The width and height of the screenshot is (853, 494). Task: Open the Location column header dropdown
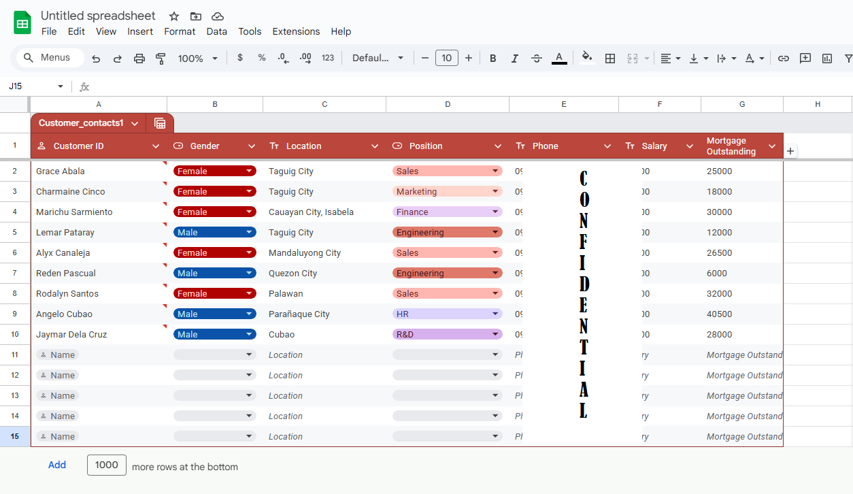[375, 146]
